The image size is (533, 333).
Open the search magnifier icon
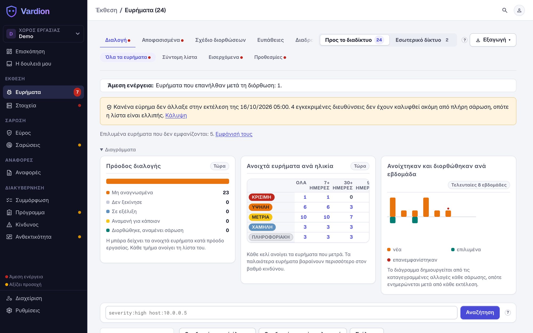pos(504,10)
